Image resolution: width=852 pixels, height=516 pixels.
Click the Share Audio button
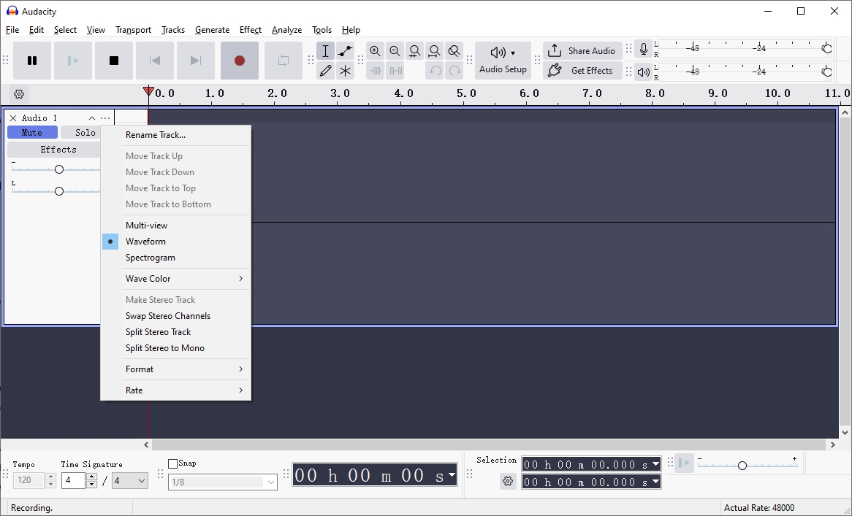[x=582, y=50]
